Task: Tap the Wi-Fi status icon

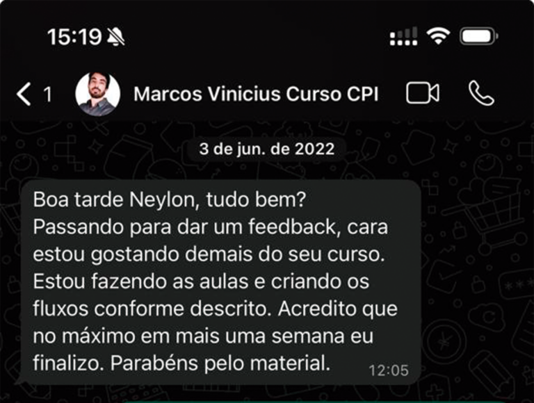Action: coord(438,35)
